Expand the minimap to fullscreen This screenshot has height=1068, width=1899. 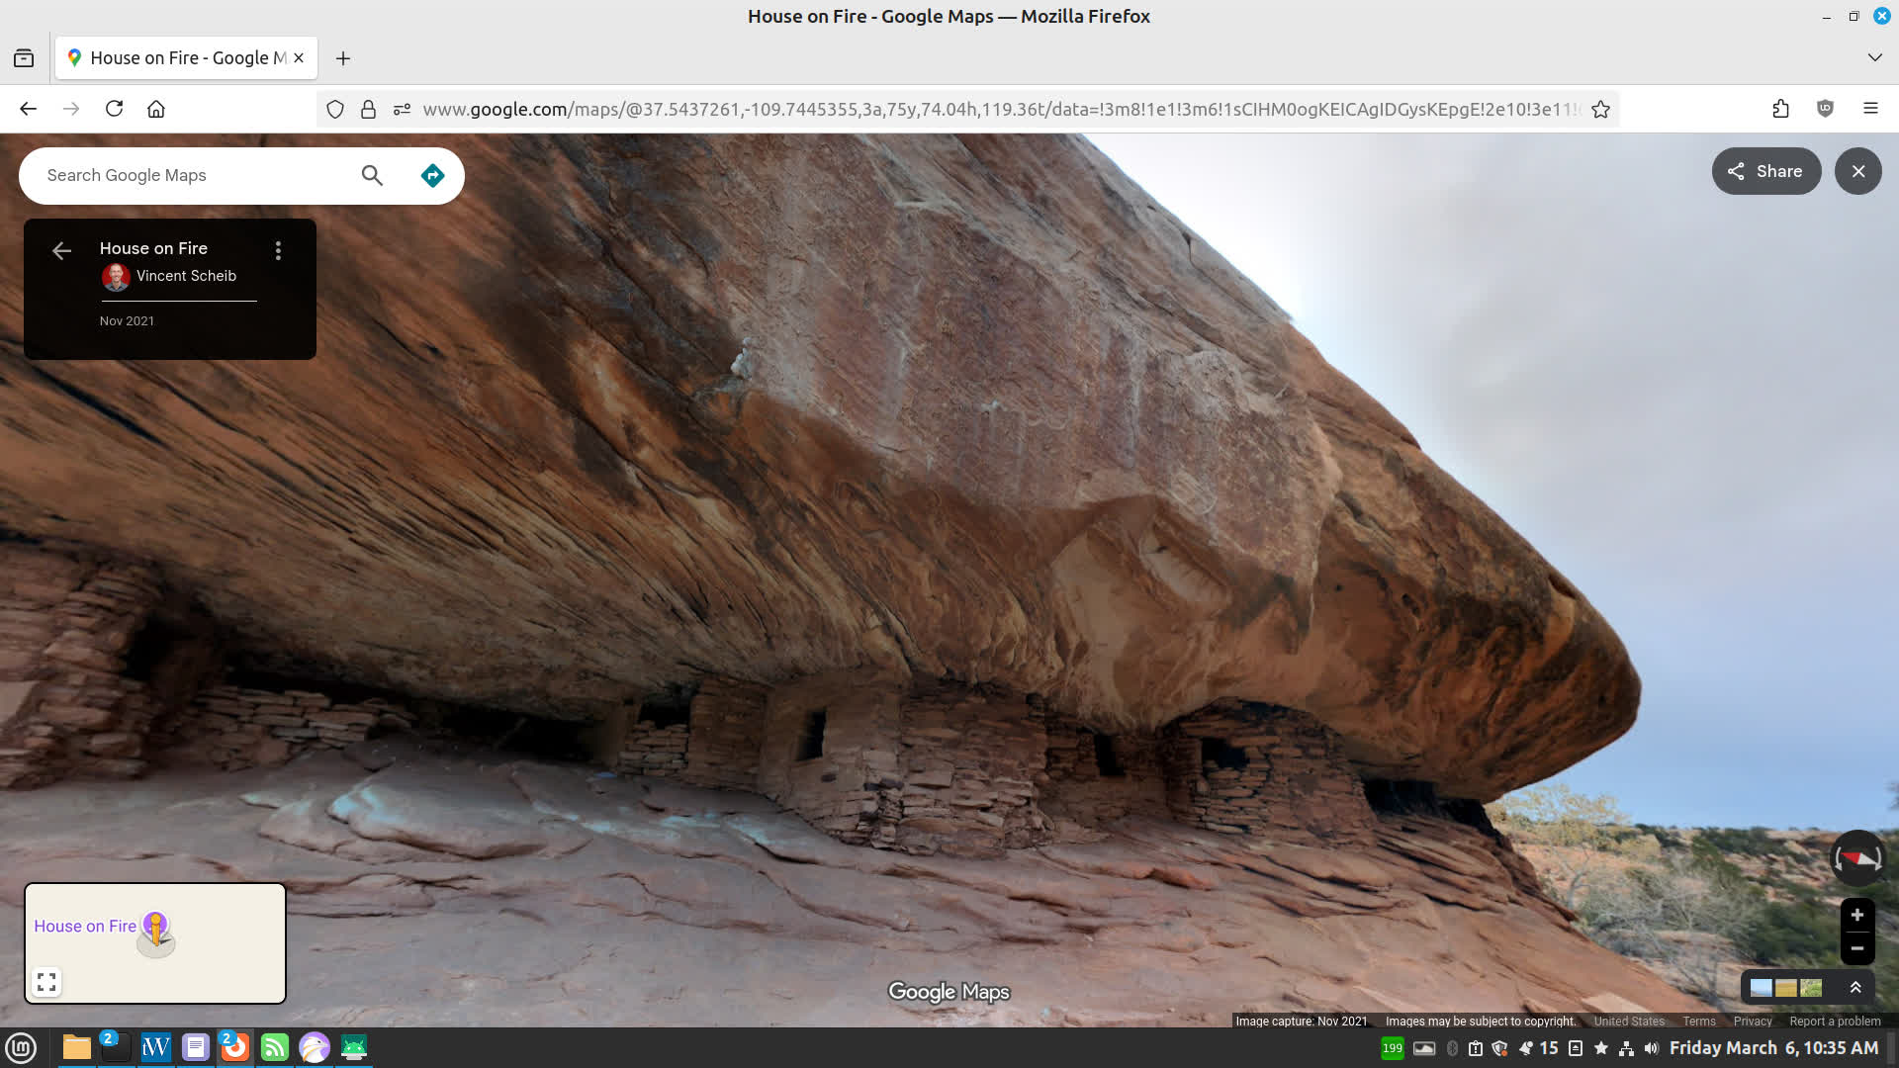tap(46, 982)
